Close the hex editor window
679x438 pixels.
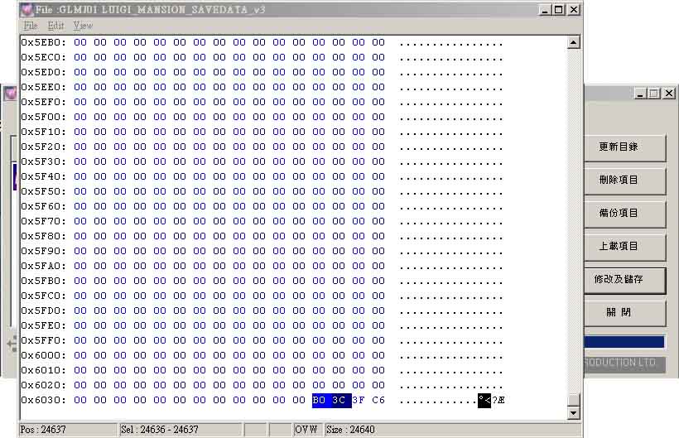point(574,10)
